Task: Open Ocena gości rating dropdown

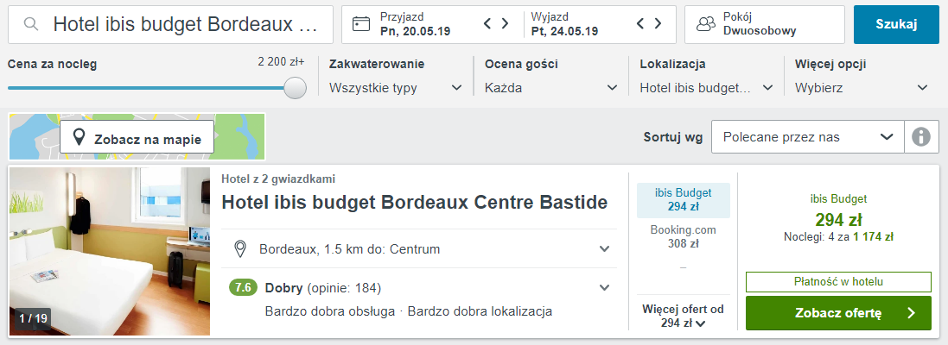Action: pos(551,88)
